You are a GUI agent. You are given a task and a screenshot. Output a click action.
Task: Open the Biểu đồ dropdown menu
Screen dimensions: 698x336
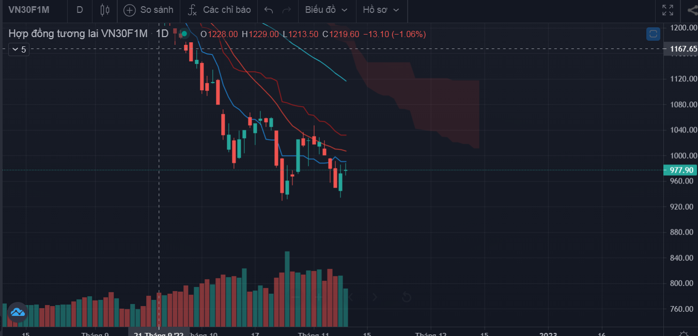[326, 10]
